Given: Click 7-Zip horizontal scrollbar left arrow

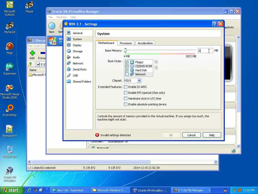Looking at the screenshot, I should pyautogui.click(x=29, y=162).
